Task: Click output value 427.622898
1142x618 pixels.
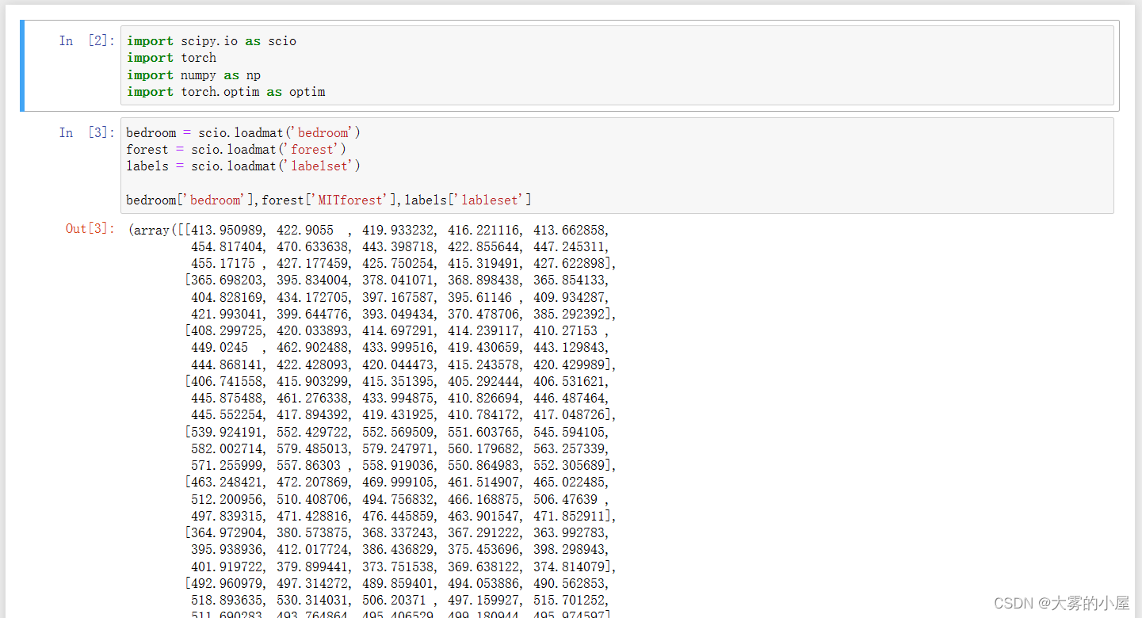Action: click(568, 264)
